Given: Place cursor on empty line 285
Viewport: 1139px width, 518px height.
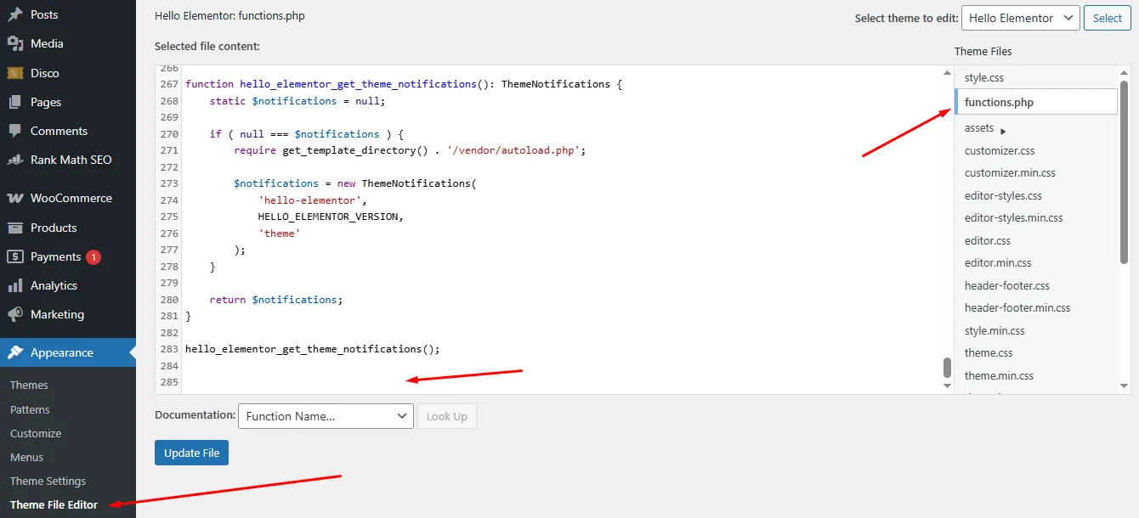Looking at the screenshot, I should click(561, 382).
